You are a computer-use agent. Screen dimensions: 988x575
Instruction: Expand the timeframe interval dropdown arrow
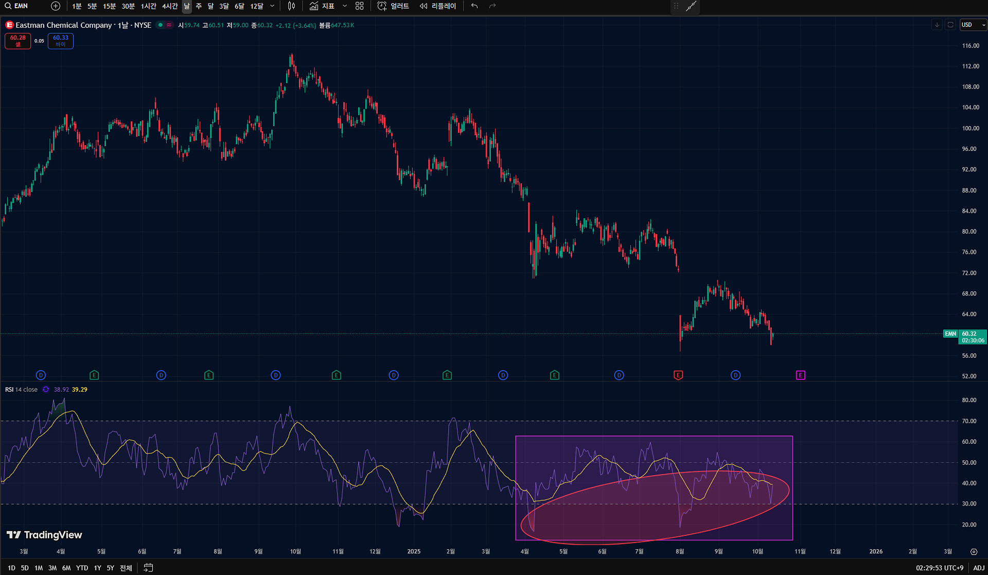click(x=272, y=6)
